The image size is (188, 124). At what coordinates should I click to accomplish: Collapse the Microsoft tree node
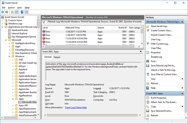(6, 40)
